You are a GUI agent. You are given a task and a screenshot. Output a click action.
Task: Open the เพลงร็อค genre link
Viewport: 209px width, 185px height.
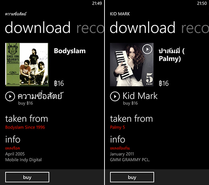tap(12, 148)
